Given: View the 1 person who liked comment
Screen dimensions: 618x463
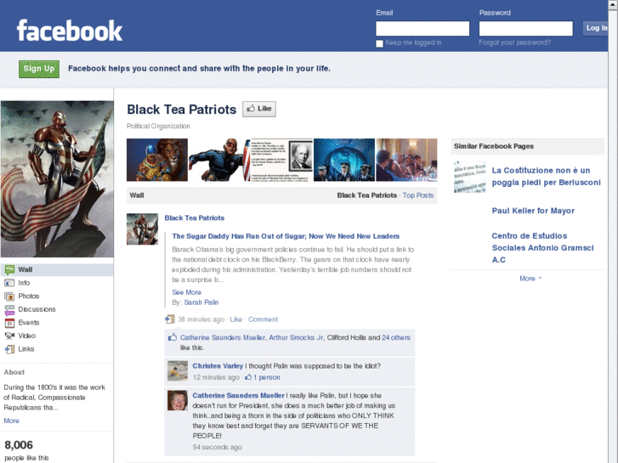Looking at the screenshot, I should [x=266, y=377].
